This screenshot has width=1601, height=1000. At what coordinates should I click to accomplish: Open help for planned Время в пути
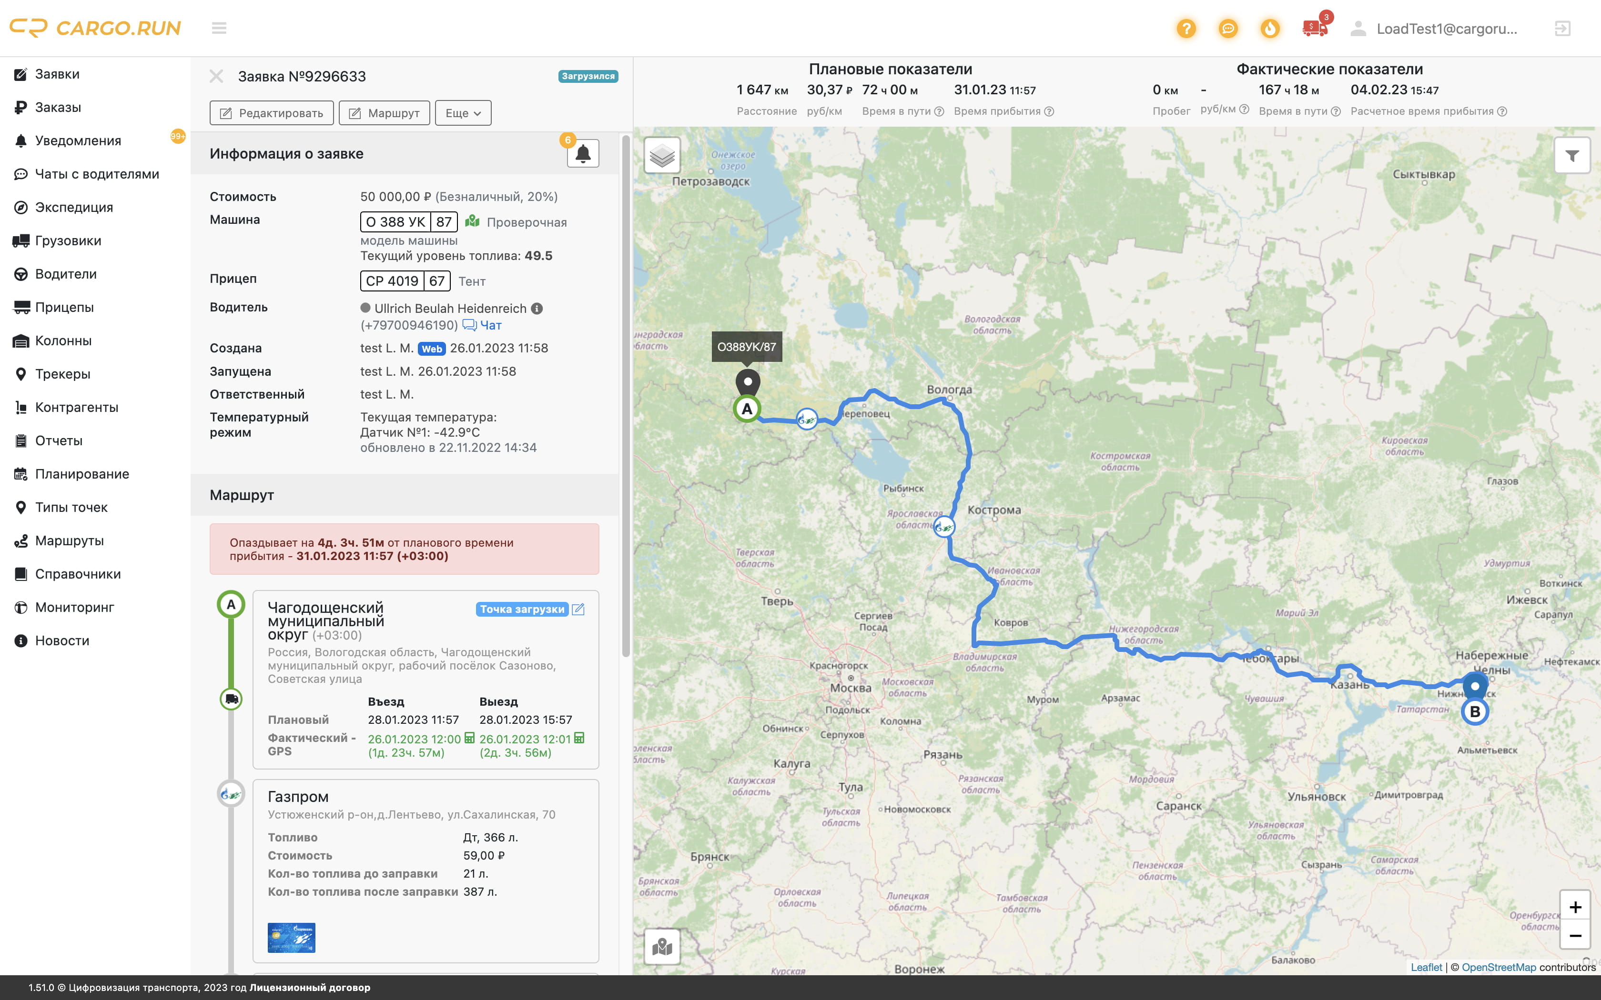(x=939, y=111)
